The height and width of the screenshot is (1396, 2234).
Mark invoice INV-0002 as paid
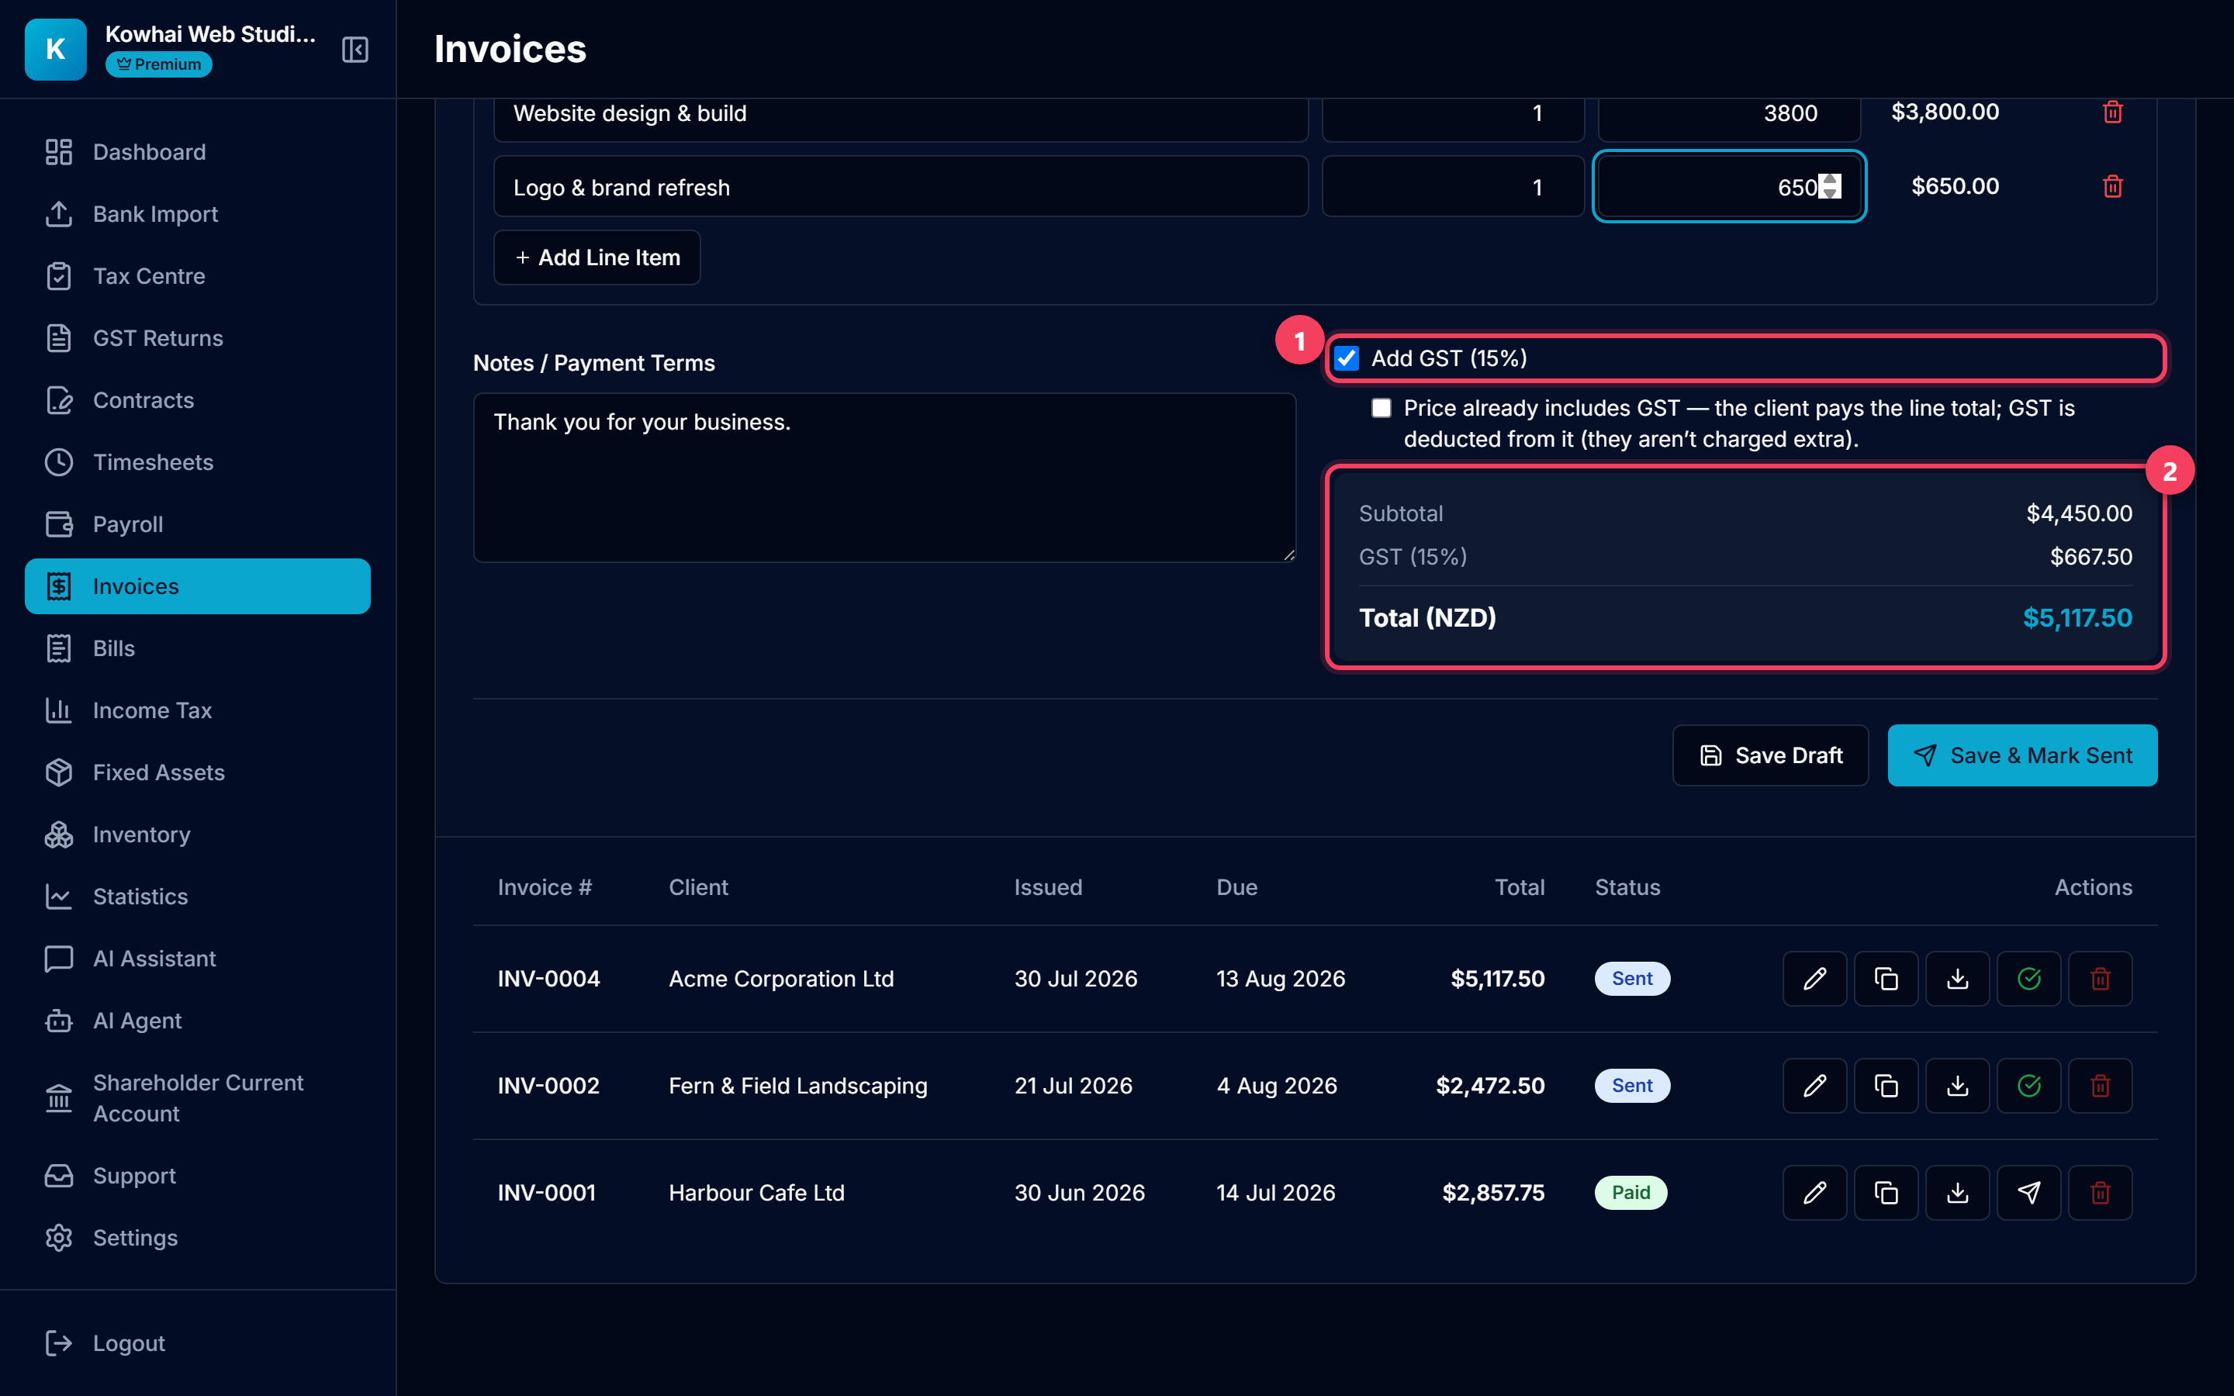click(x=2028, y=1086)
